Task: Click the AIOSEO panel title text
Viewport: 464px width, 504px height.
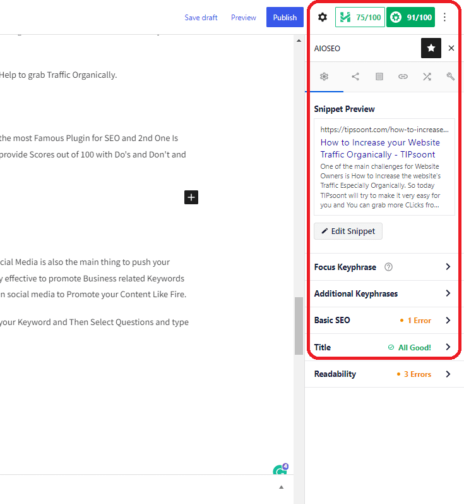Action: coord(327,49)
